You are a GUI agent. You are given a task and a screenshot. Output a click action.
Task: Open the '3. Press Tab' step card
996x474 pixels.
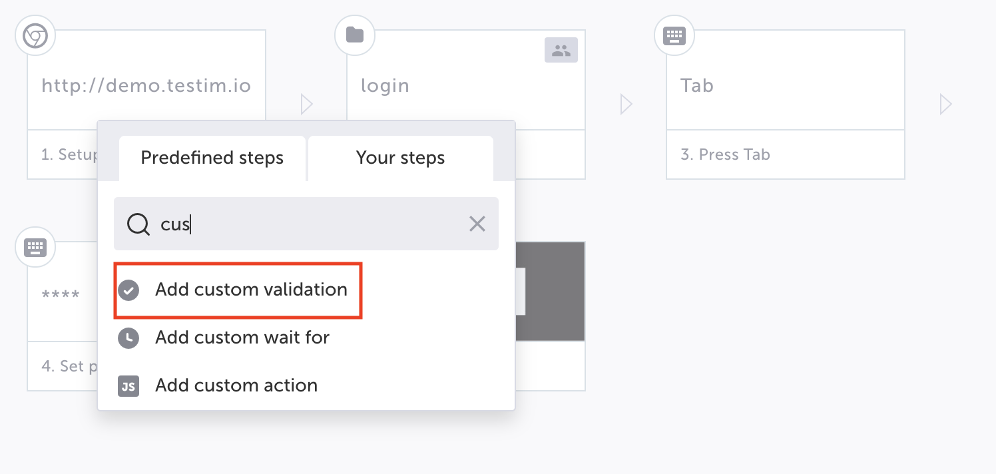(x=786, y=105)
